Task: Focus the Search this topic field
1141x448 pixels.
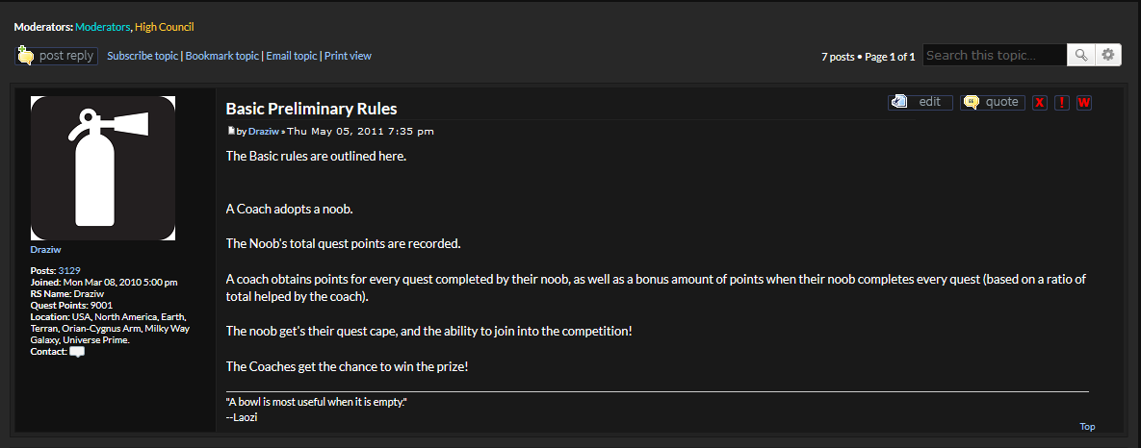Action: (x=995, y=55)
